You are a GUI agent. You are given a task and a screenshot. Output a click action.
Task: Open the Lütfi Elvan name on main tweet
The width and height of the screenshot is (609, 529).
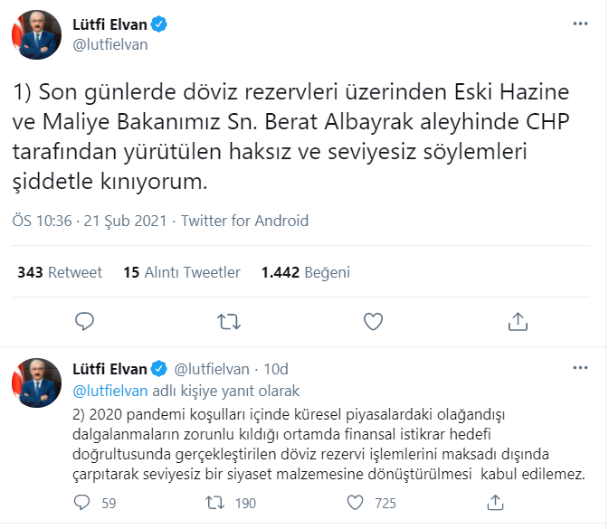(x=111, y=24)
